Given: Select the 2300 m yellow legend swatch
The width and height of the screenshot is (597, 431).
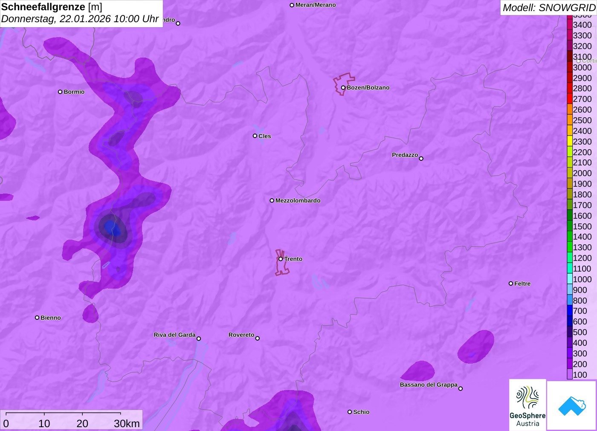Looking at the screenshot, I should pyautogui.click(x=570, y=141).
